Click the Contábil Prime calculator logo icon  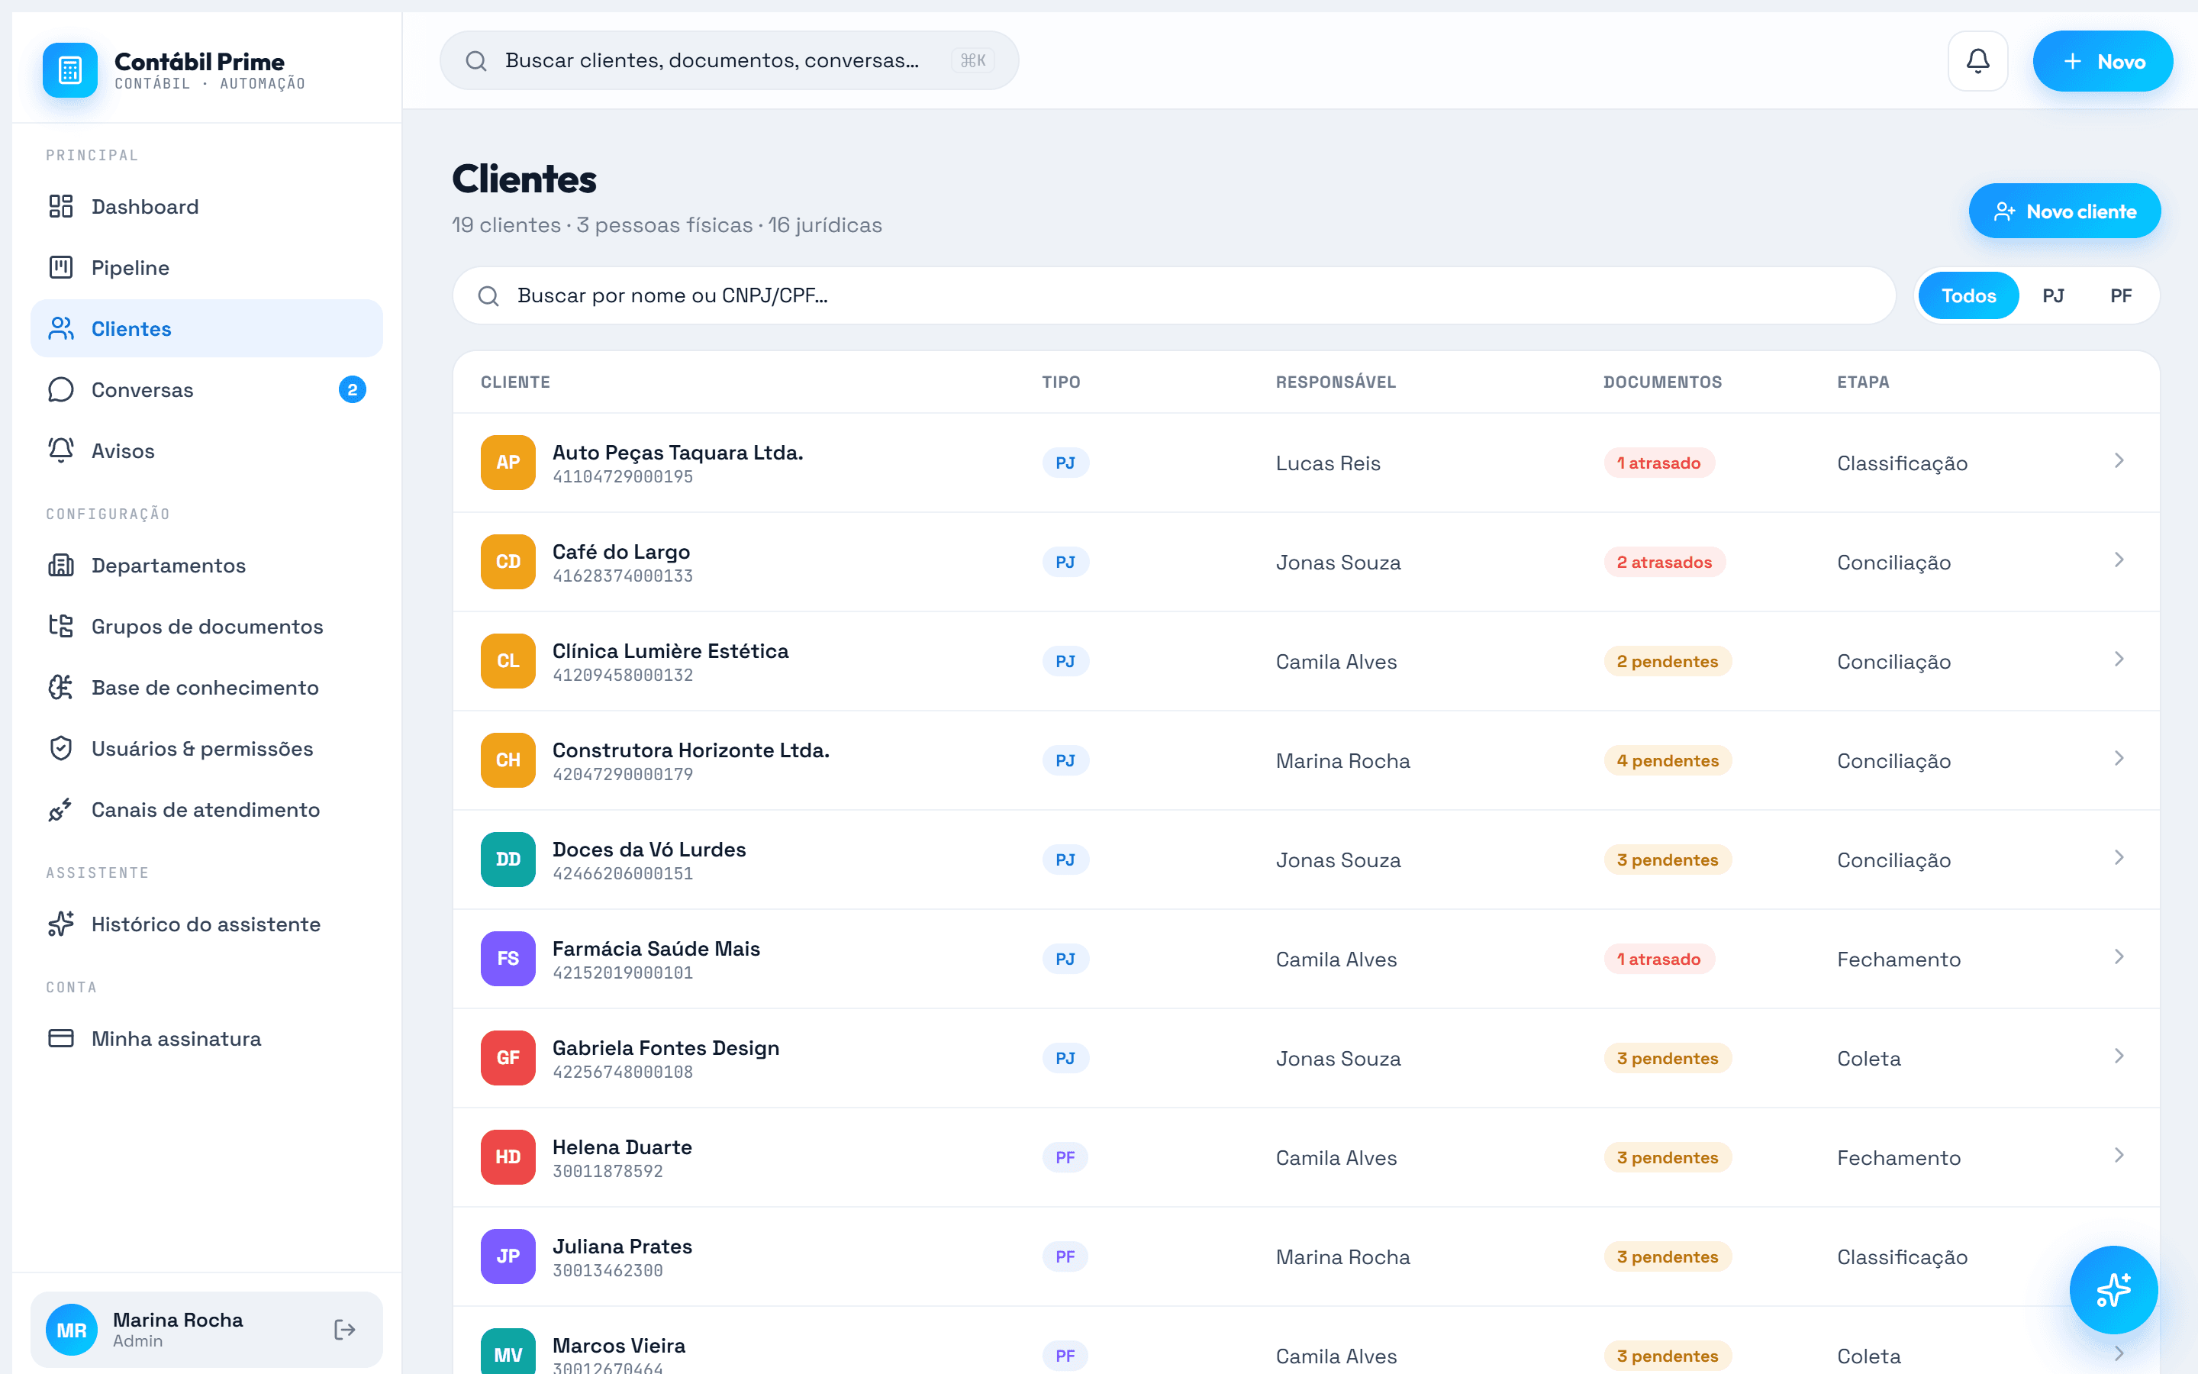coord(70,70)
